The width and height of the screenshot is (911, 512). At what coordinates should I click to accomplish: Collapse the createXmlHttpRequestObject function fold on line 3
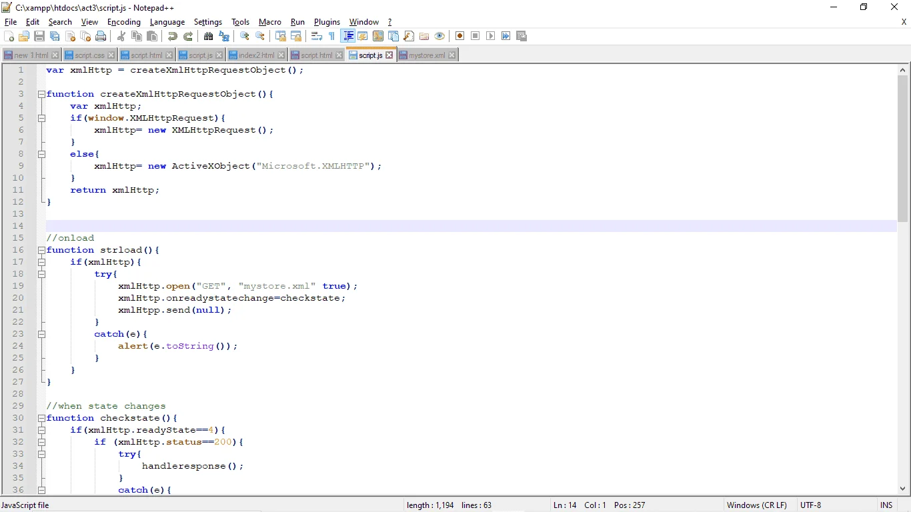[41, 94]
